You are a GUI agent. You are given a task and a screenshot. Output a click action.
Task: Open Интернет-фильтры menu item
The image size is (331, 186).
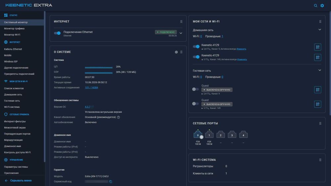(x=22, y=121)
